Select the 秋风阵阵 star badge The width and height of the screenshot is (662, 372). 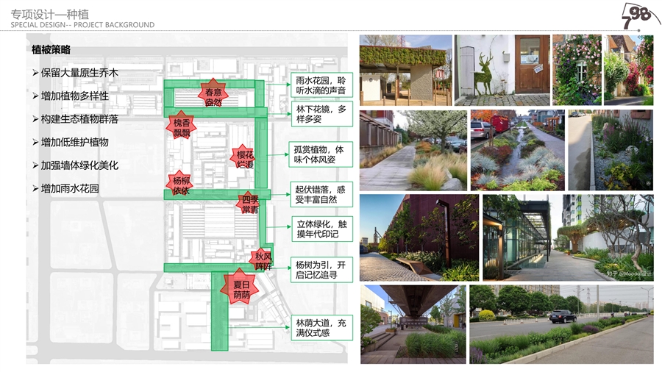click(x=263, y=261)
